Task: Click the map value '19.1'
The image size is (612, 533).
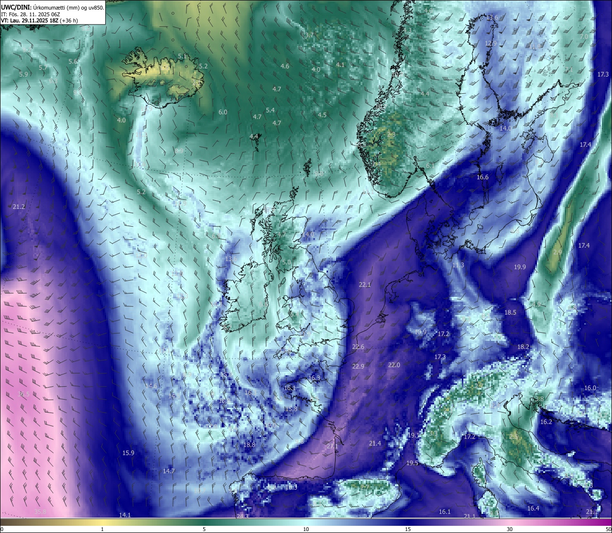Action: 414,435
